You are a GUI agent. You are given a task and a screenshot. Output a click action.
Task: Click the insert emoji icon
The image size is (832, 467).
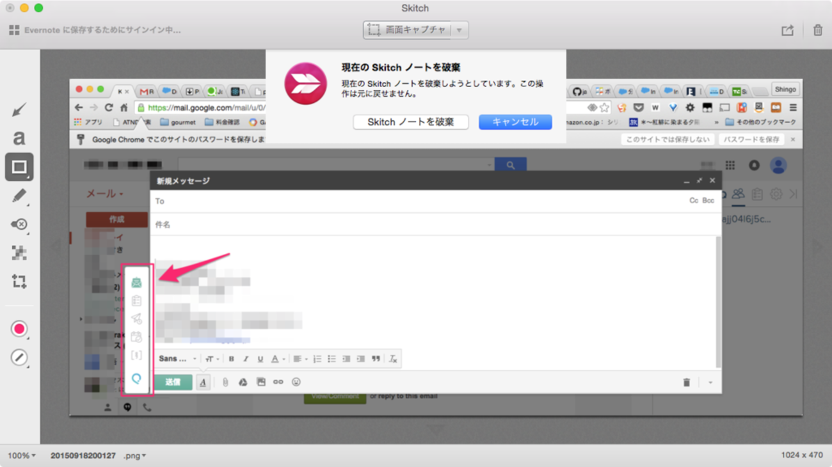click(x=296, y=382)
